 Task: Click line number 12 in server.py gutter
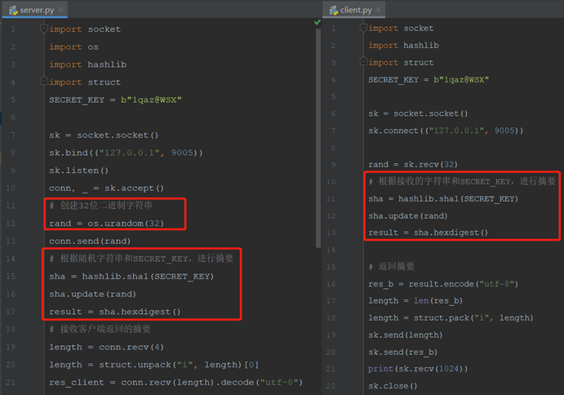11,224
